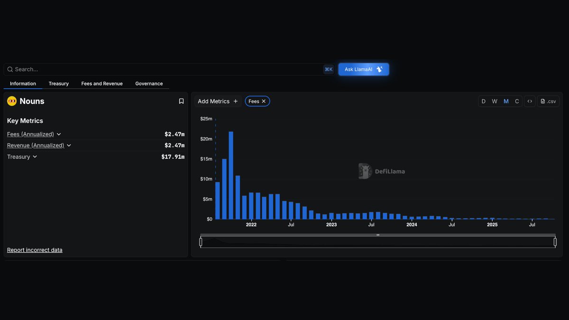
Task: Click the ⌘K shortcut badge
Action: (329, 69)
